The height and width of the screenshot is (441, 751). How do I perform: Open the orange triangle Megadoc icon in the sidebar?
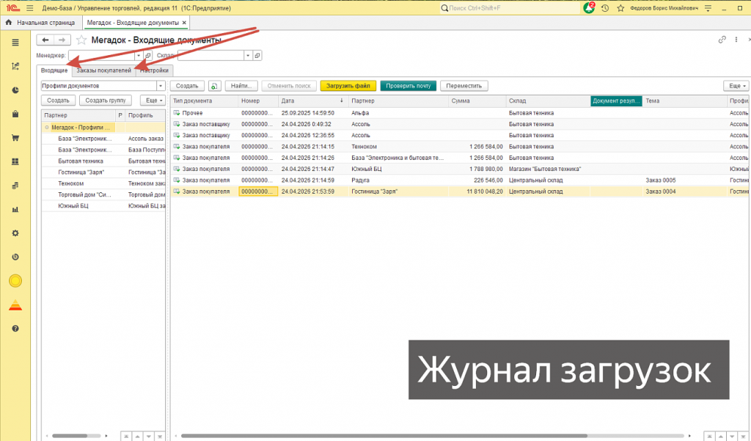[15, 305]
